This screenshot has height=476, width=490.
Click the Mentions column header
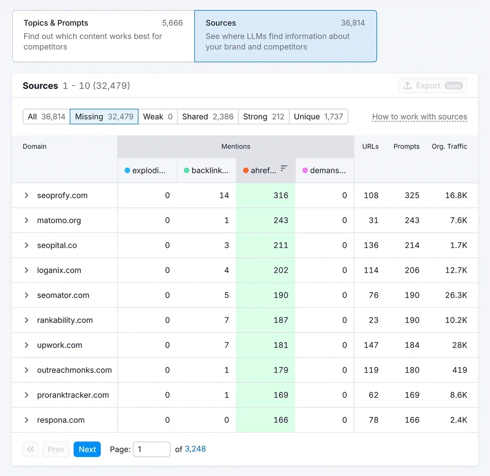tap(236, 146)
